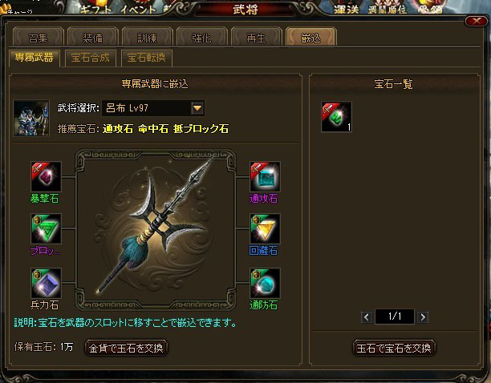Click 玉石で宝石を交換 button
The height and width of the screenshot is (383, 491).
click(394, 348)
